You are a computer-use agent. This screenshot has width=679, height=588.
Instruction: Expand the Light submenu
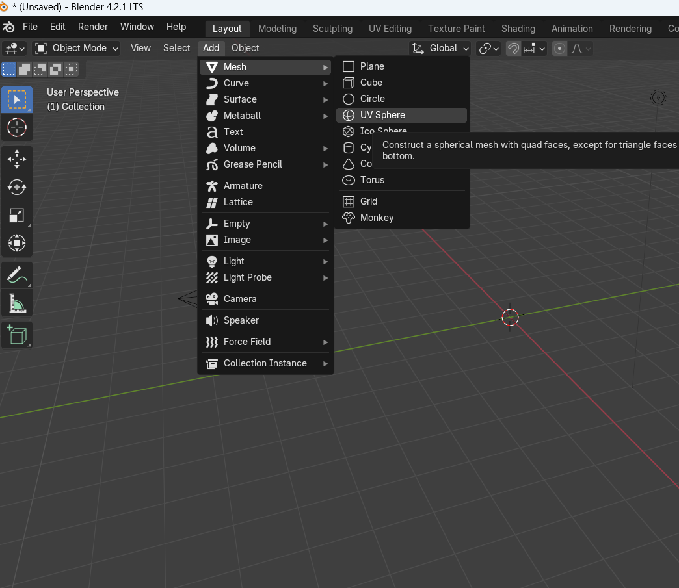coord(265,261)
